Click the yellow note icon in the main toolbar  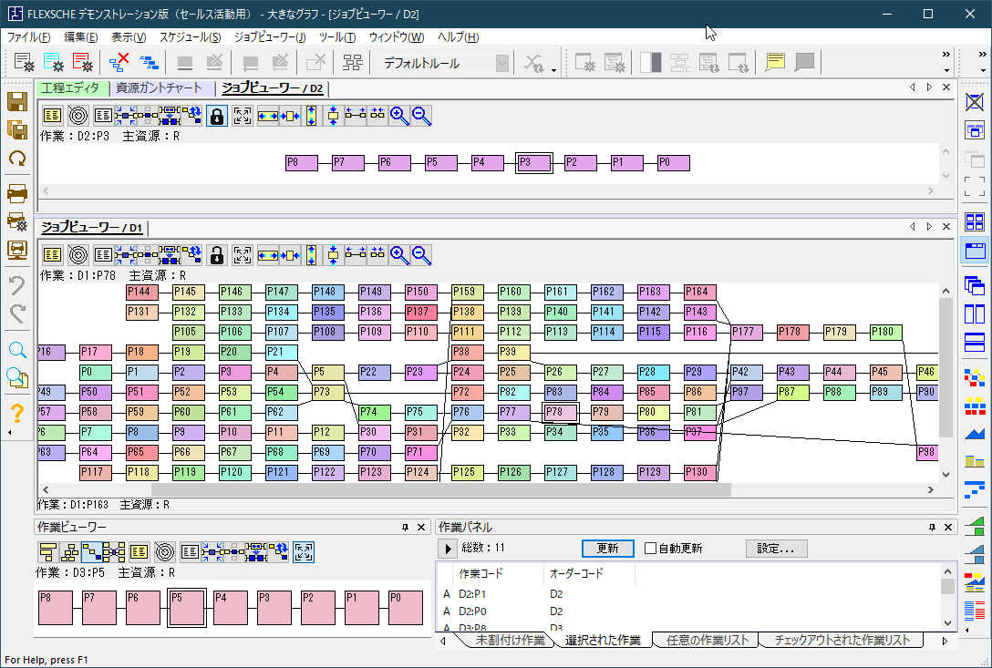[775, 63]
